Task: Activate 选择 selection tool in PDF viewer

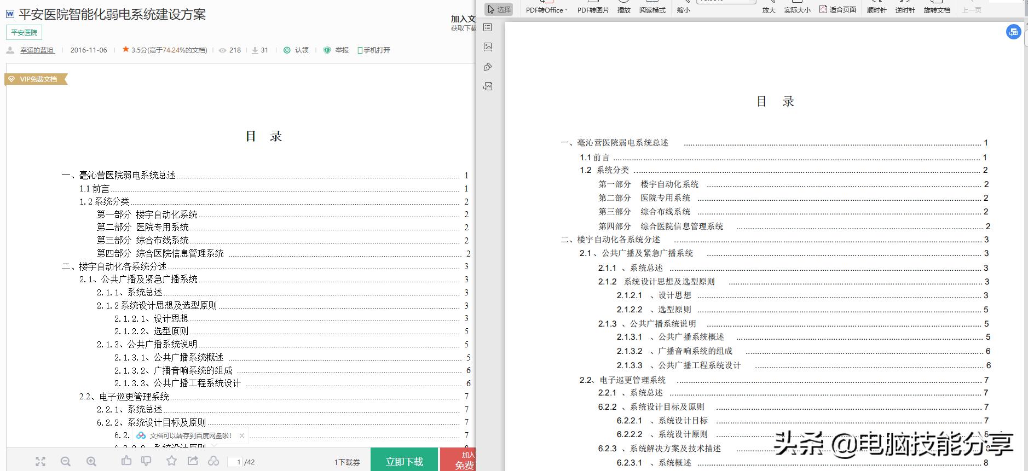Action: pyautogui.click(x=499, y=9)
